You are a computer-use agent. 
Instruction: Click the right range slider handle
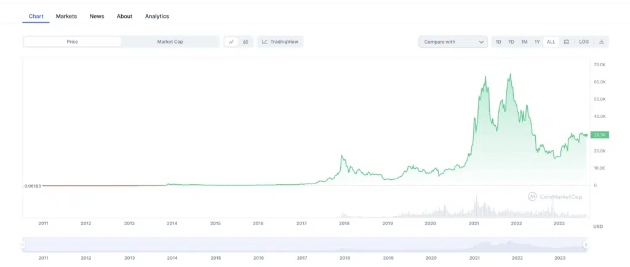click(x=586, y=245)
